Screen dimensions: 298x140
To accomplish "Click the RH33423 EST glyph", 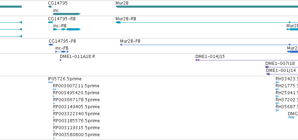I will click(277, 82).
